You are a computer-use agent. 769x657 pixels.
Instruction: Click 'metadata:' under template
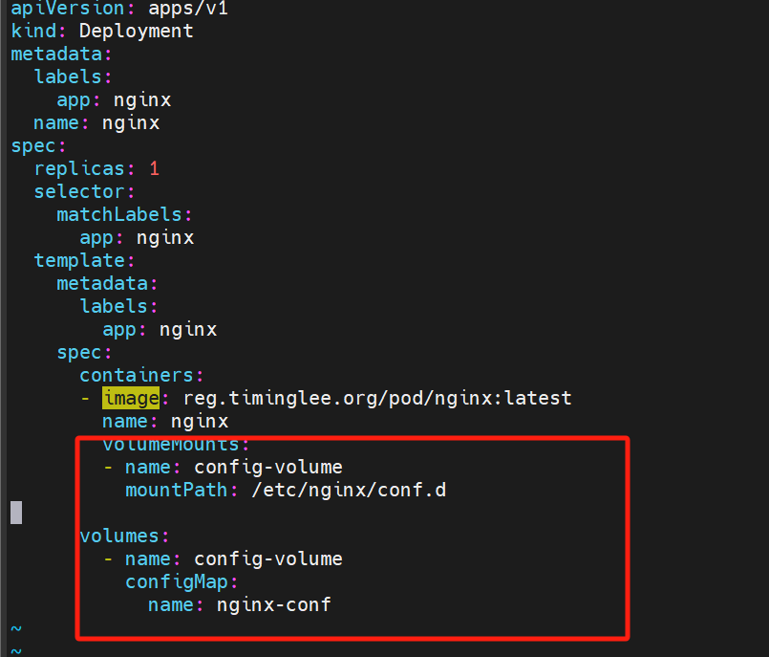107,283
